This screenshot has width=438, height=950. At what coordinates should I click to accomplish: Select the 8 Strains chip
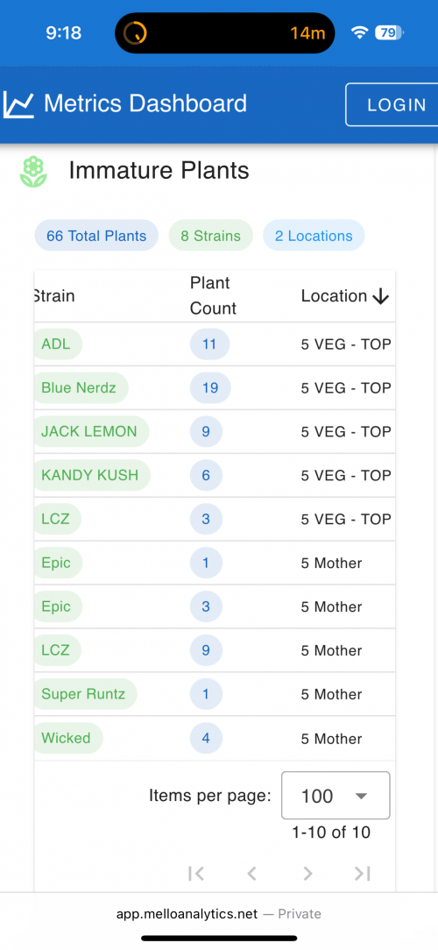[211, 236]
